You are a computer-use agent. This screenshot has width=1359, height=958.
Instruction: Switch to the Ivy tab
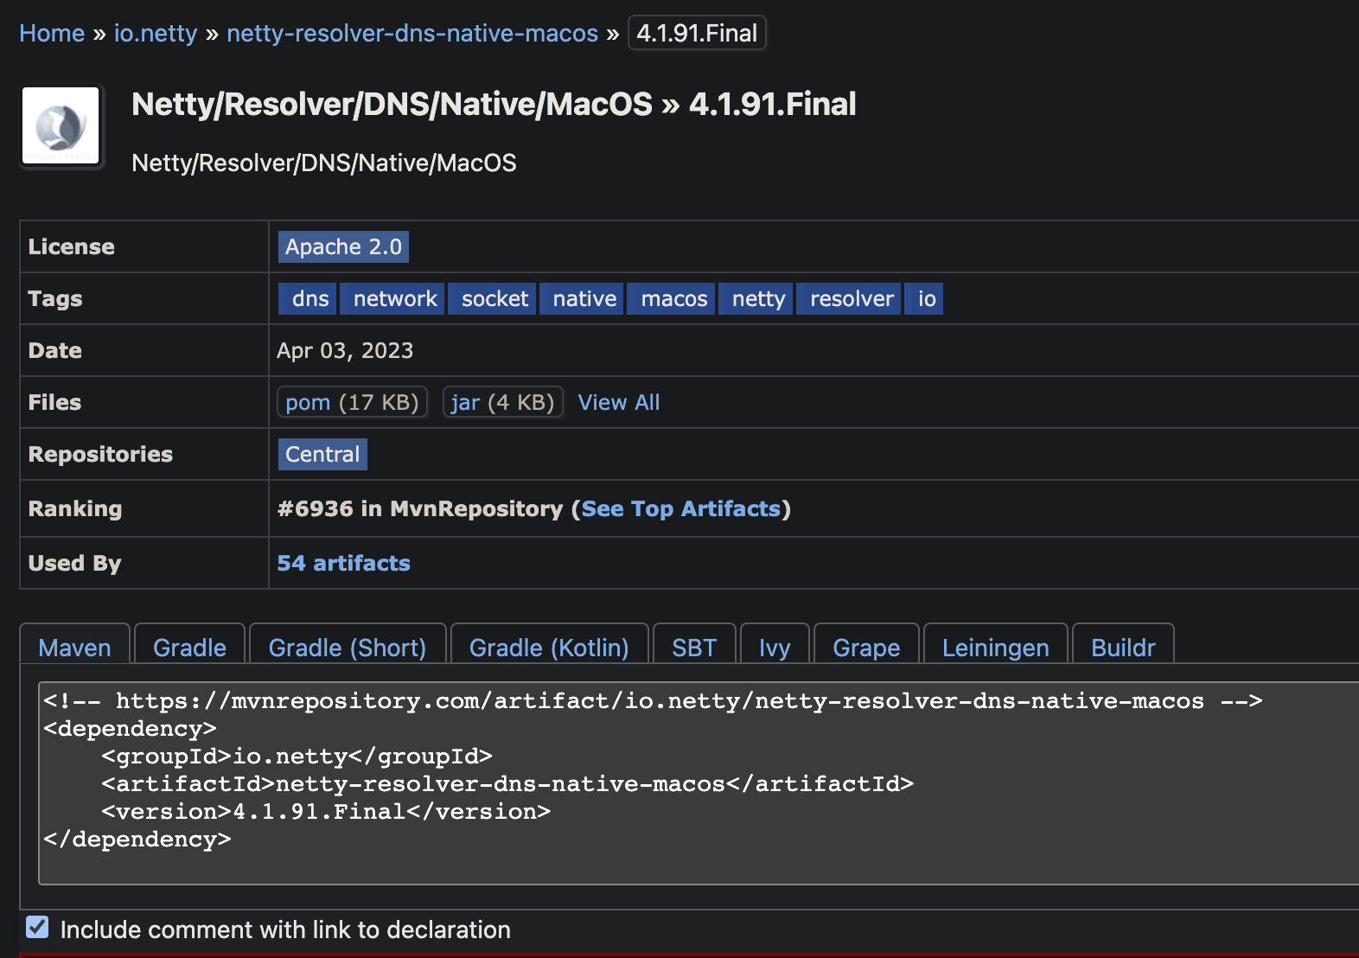point(775,644)
